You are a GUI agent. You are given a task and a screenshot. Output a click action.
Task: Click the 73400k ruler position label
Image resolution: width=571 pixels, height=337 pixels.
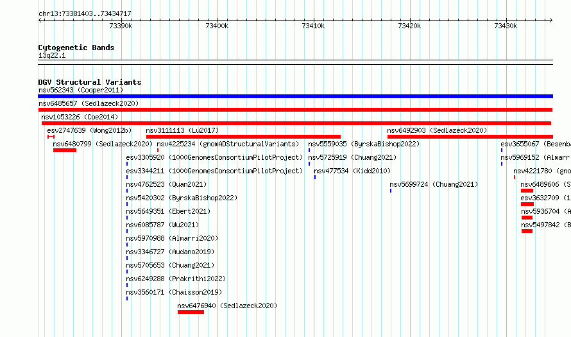[217, 26]
